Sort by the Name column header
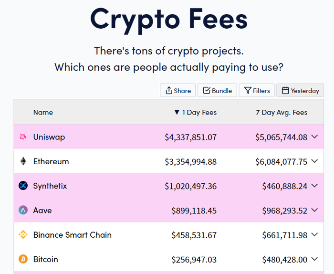This screenshot has width=334, height=274. coord(43,112)
